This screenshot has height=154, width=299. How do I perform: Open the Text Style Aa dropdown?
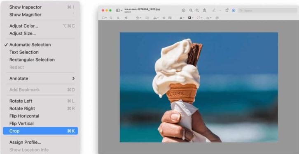[209, 18]
